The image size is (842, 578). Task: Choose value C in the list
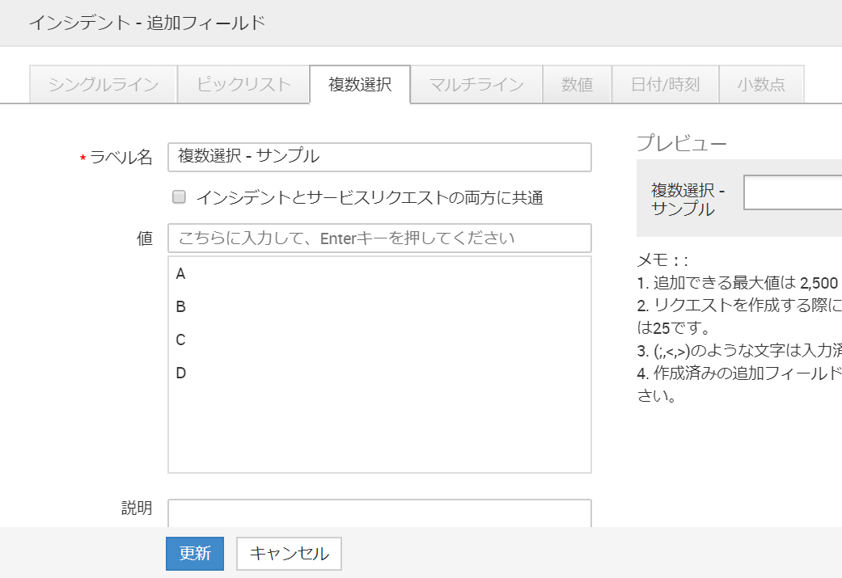[180, 340]
